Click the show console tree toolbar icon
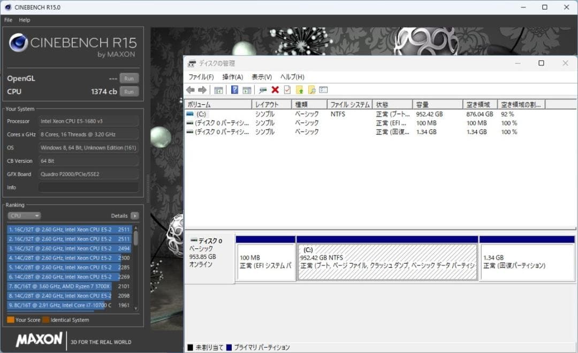The image size is (578, 353). [218, 89]
